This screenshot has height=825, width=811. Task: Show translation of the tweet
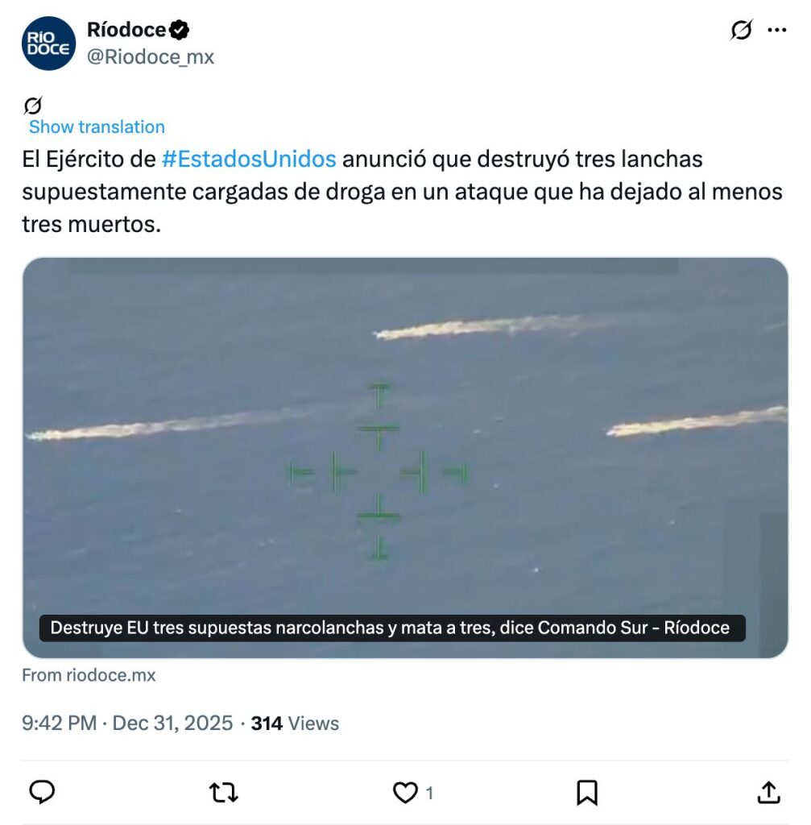point(97,126)
